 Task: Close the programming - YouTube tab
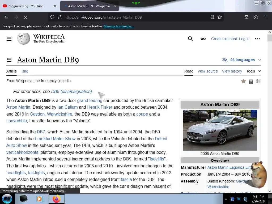[x=55, y=6]
